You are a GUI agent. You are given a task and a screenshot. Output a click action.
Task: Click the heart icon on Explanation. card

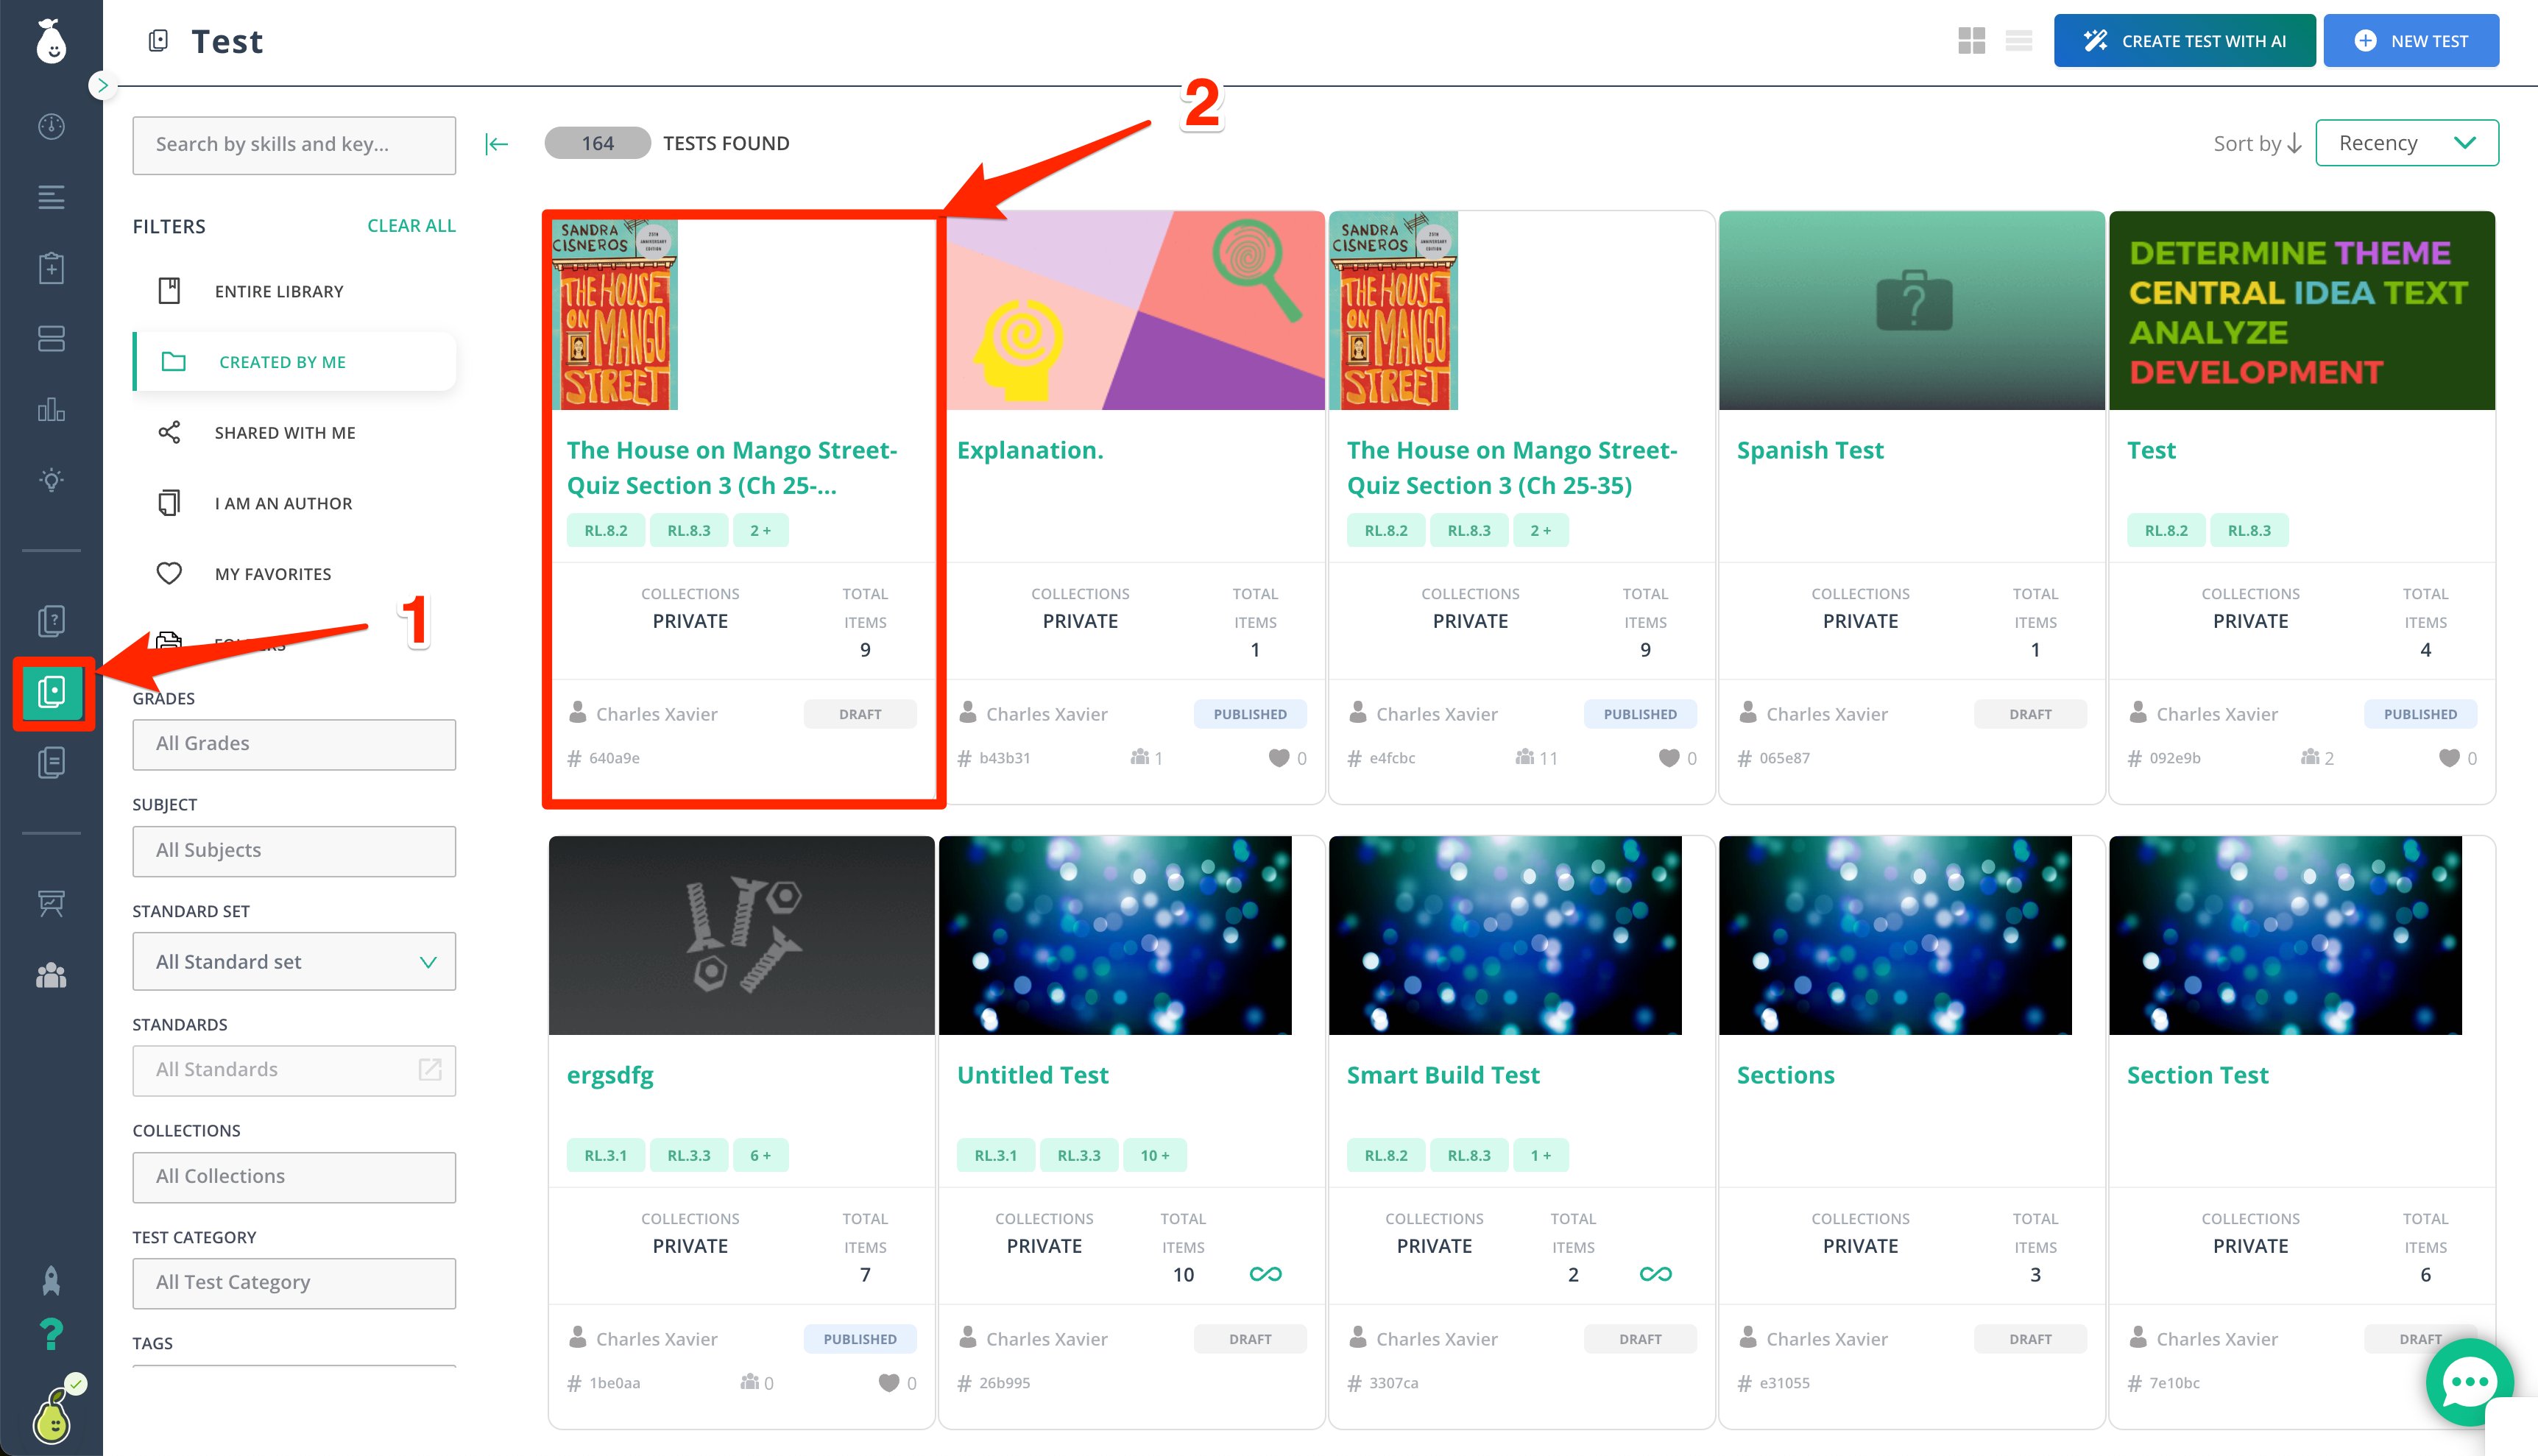pos(1278,758)
